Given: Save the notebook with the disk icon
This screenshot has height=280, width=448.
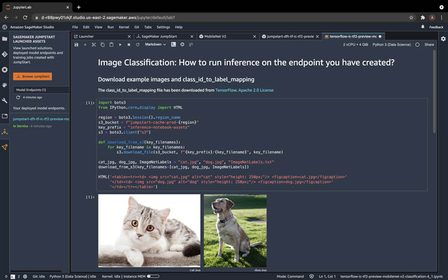Looking at the screenshot, I should (x=76, y=45).
